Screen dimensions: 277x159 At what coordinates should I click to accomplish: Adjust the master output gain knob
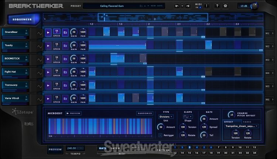(x=254, y=6)
